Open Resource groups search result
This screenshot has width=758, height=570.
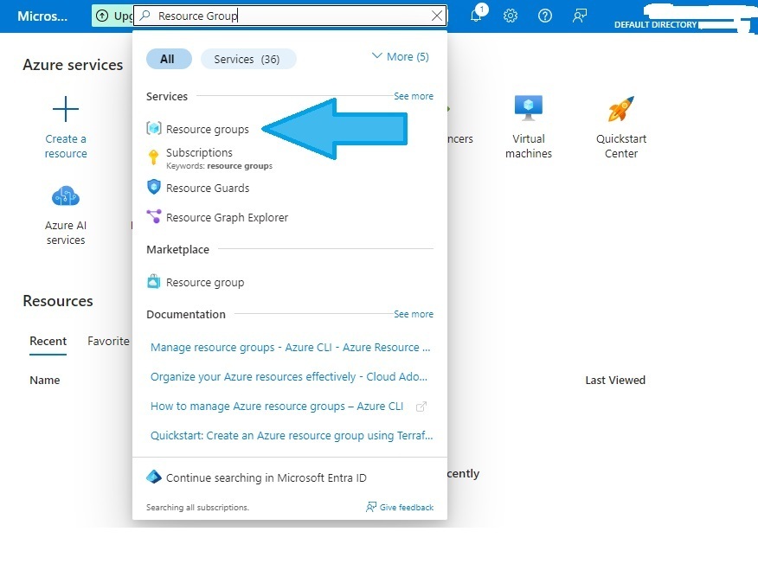tap(208, 130)
